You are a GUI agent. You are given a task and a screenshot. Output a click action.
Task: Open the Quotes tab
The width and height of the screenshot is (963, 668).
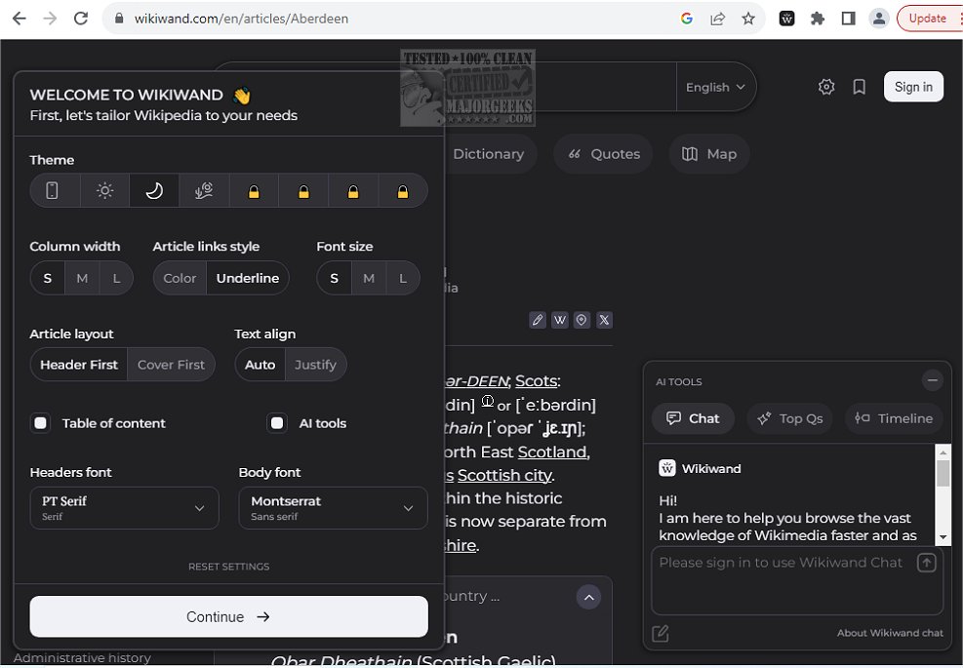tap(603, 154)
